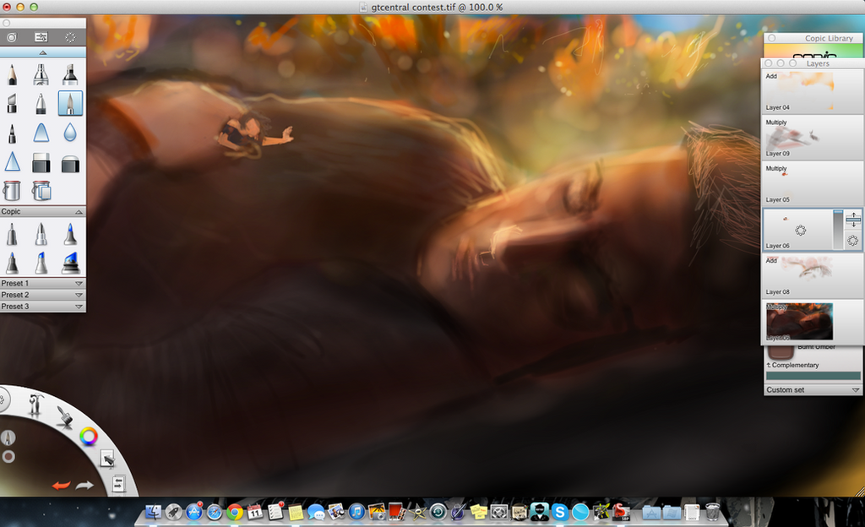The image size is (865, 527).
Task: Open iTunes from the Dock
Action: pos(357,512)
